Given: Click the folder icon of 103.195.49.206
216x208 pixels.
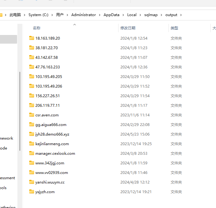Looking at the screenshot, I should click(32, 86).
